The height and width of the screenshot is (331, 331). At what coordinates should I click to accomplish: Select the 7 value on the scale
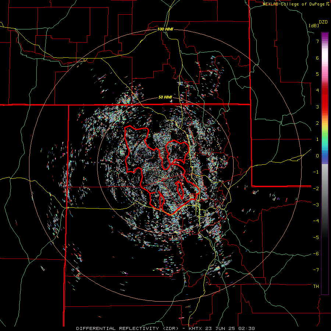pyautogui.click(x=317, y=41)
